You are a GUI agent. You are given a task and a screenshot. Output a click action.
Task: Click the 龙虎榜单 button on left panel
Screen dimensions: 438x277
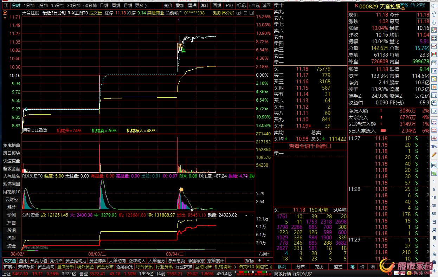pyautogui.click(x=12, y=145)
